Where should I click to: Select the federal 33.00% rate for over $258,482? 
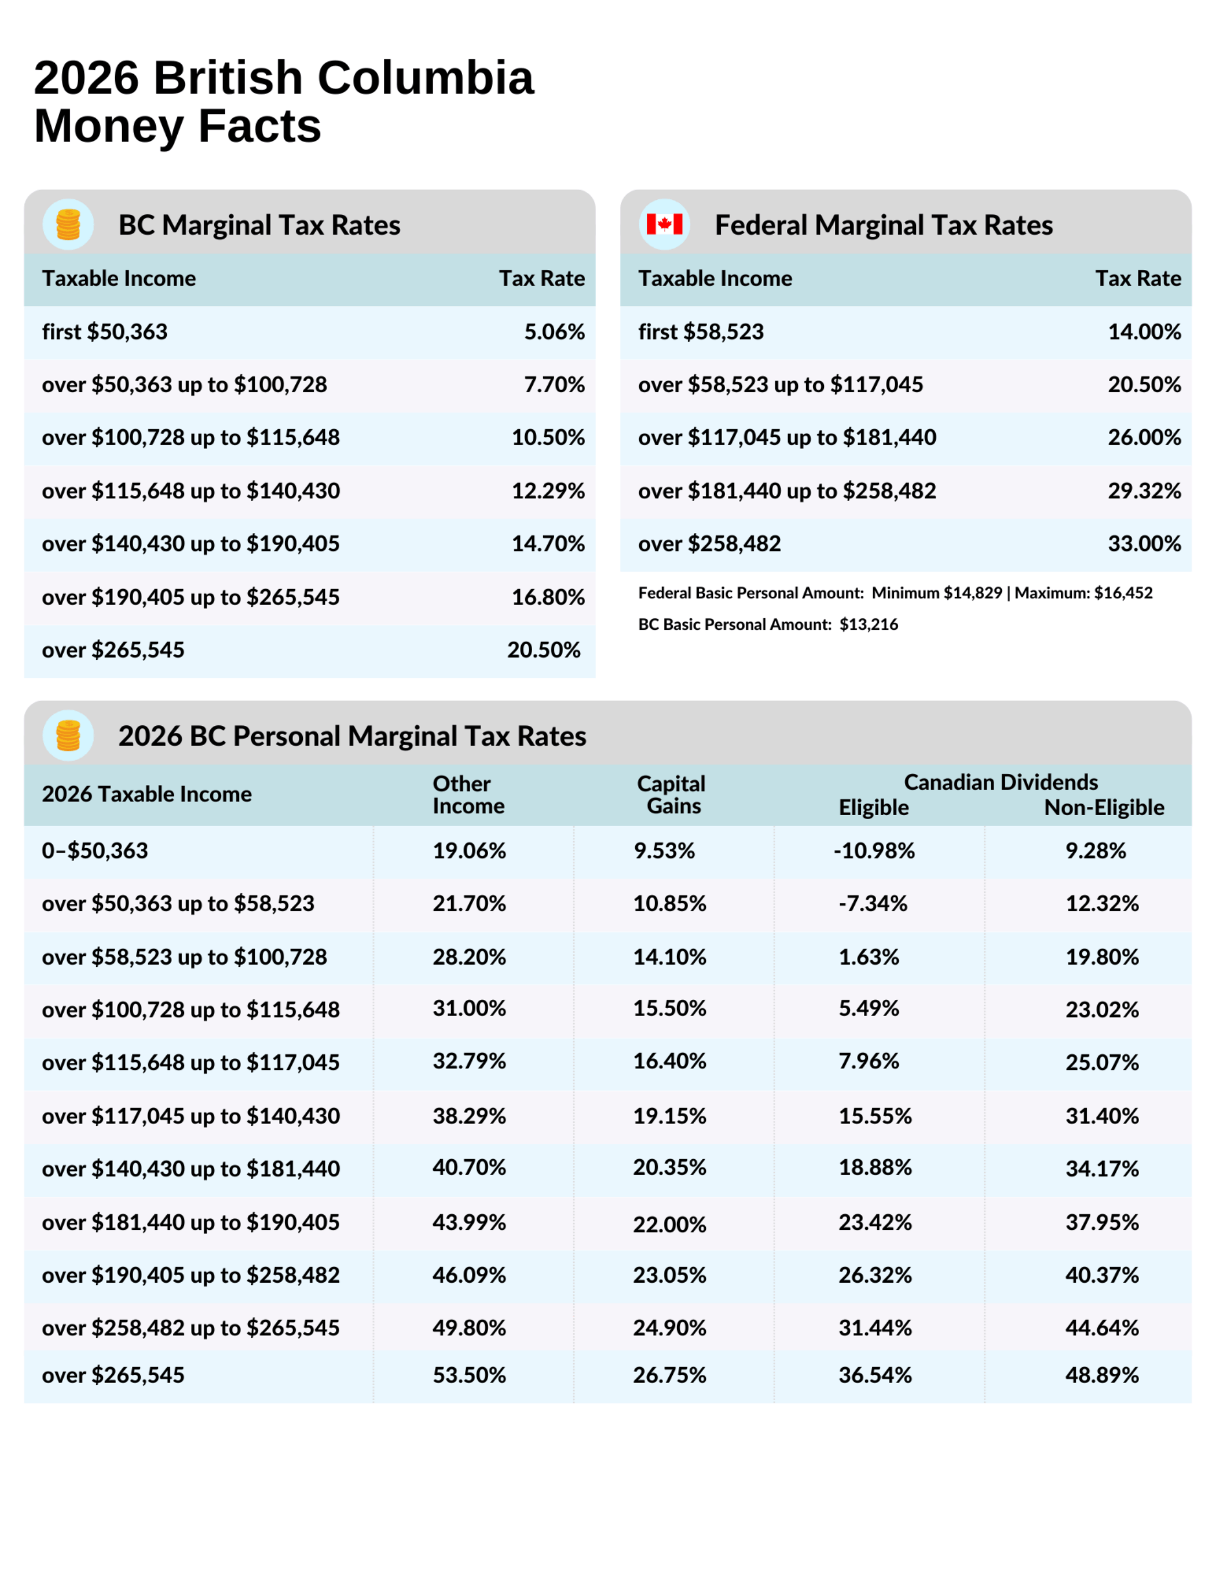1144,543
